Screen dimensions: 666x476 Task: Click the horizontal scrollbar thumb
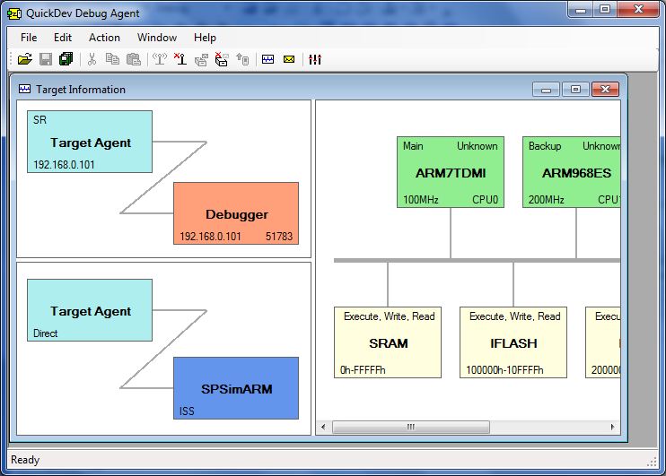click(x=411, y=427)
